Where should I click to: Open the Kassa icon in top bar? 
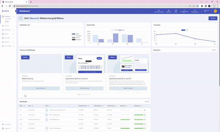(x=176, y=11)
